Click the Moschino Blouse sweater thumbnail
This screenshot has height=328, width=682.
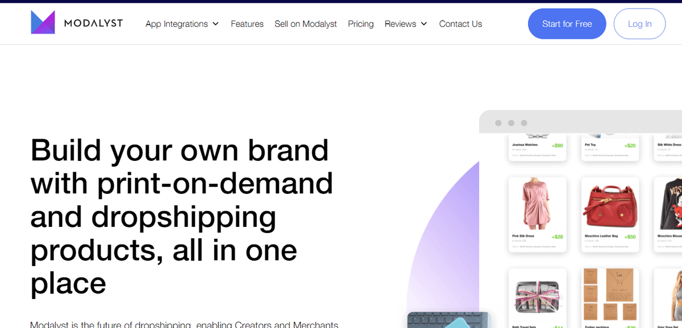click(669, 204)
